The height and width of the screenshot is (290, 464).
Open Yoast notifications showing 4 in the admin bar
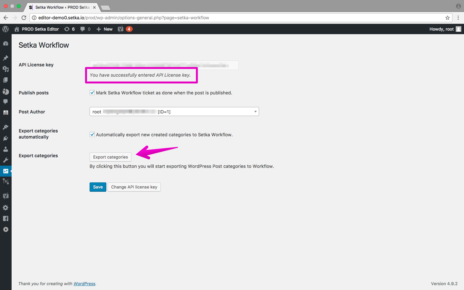pyautogui.click(x=125, y=29)
